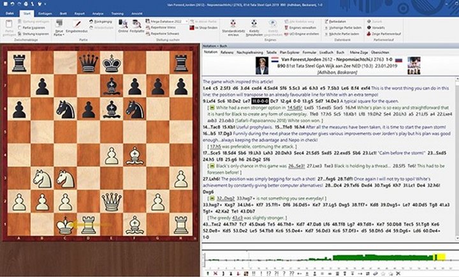
Task: Switch to the Einfügen ribbon tab
Action: (x=45, y=13)
